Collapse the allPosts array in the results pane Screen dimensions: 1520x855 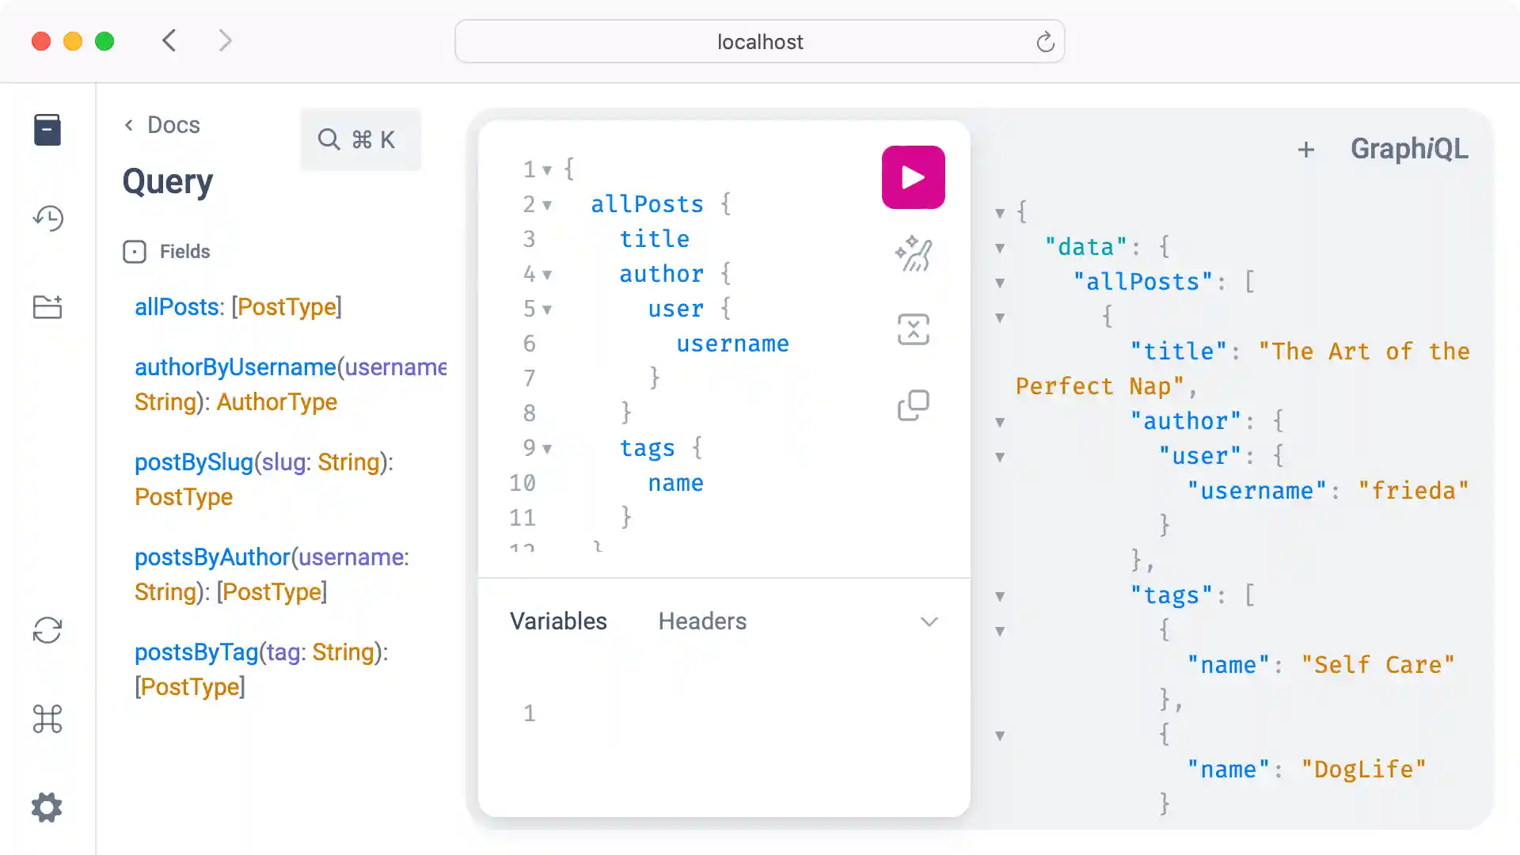1000,283
